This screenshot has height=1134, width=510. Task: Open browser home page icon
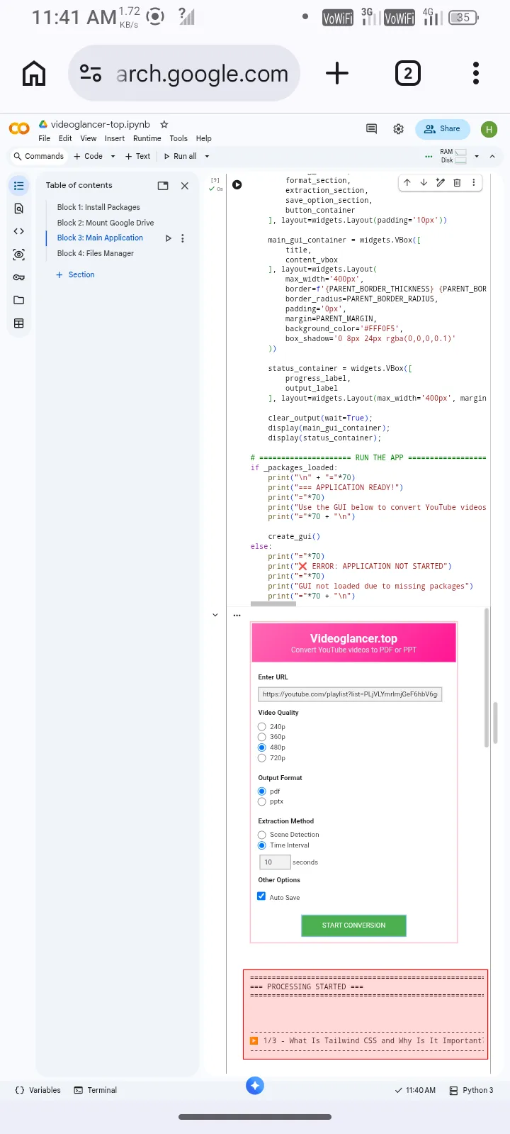point(34,73)
